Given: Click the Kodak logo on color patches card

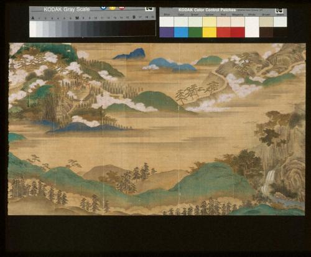Looking at the screenshot, I should click(279, 11).
